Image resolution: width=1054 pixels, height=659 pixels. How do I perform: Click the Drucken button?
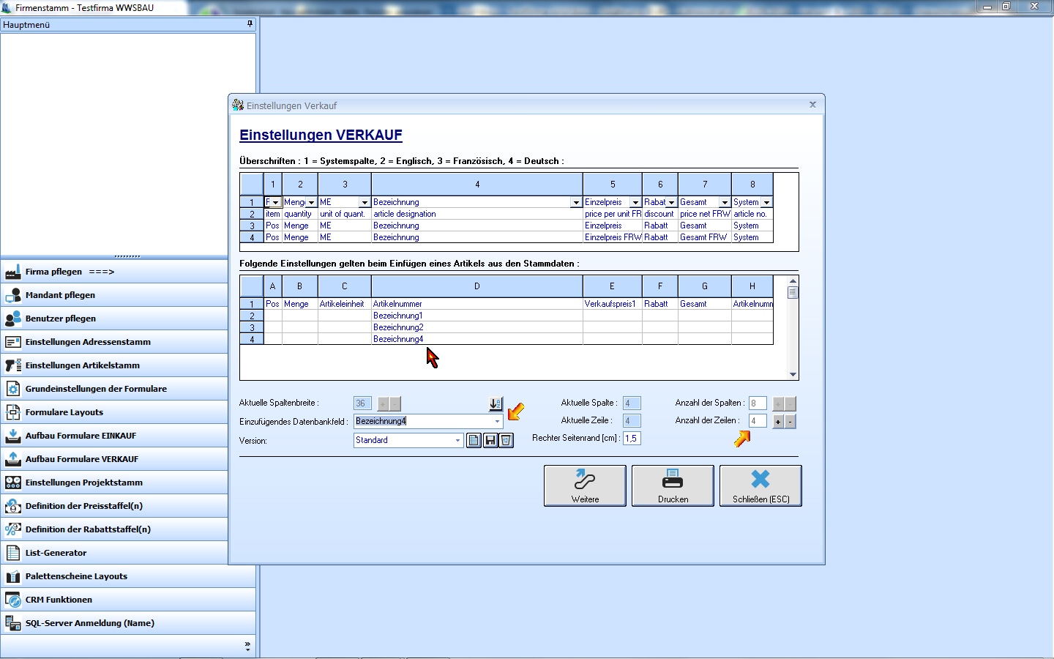click(673, 485)
